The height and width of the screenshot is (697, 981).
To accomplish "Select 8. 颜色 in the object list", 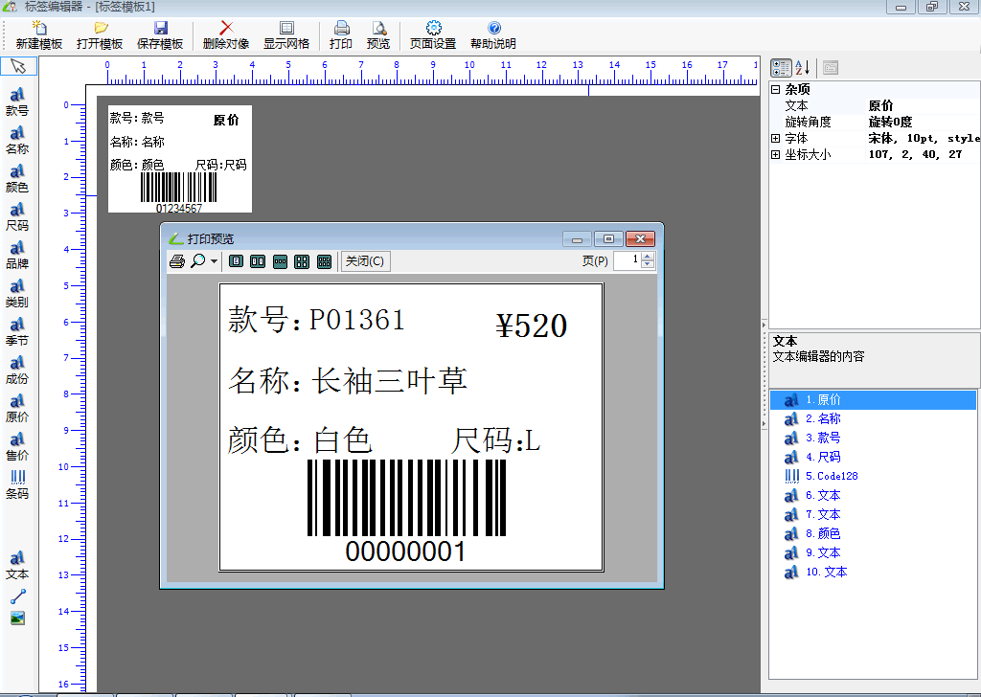I will 822,533.
